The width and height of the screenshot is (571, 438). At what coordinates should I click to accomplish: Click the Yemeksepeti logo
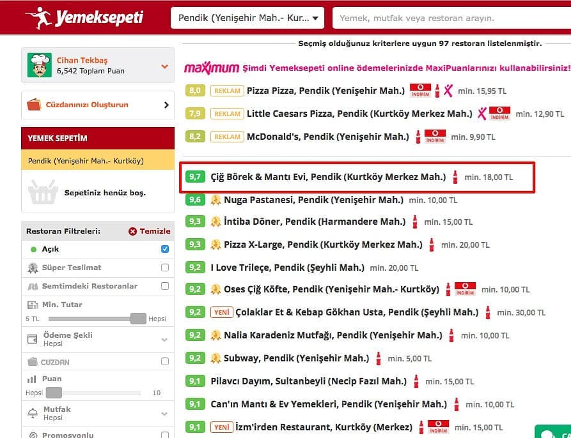coord(84,17)
